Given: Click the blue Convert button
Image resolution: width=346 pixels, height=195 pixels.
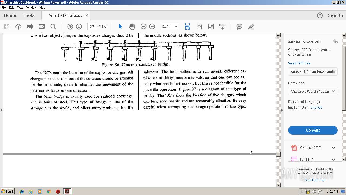Looking at the screenshot, I should pyautogui.click(x=313, y=130).
